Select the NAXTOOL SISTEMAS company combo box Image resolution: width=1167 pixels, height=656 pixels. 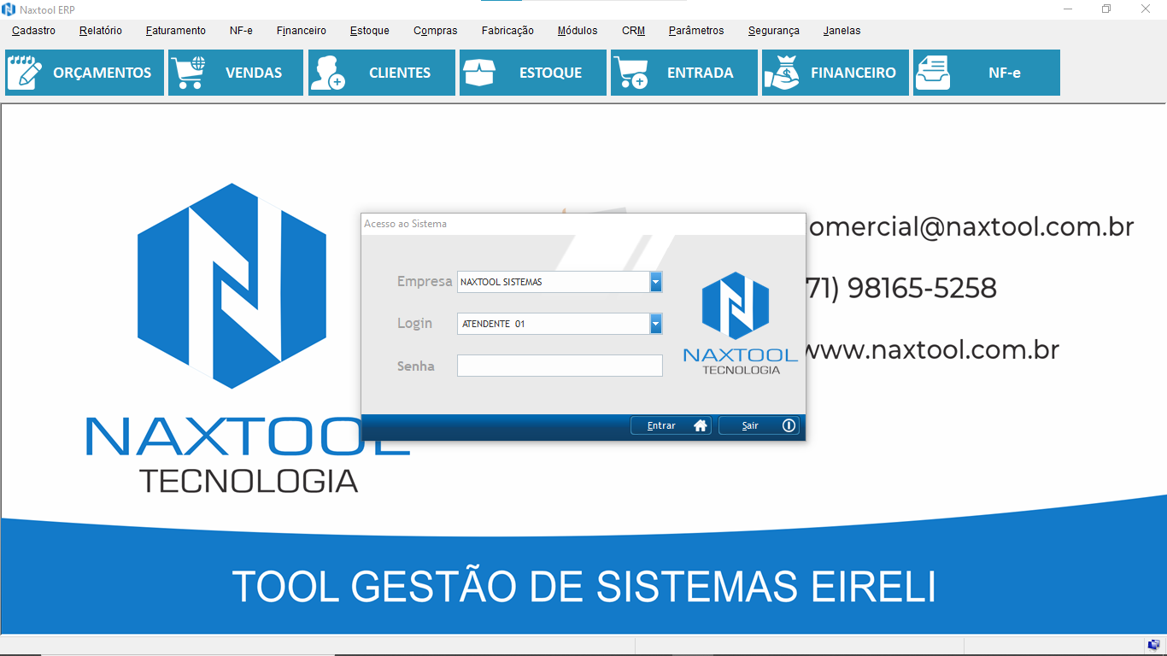point(553,282)
